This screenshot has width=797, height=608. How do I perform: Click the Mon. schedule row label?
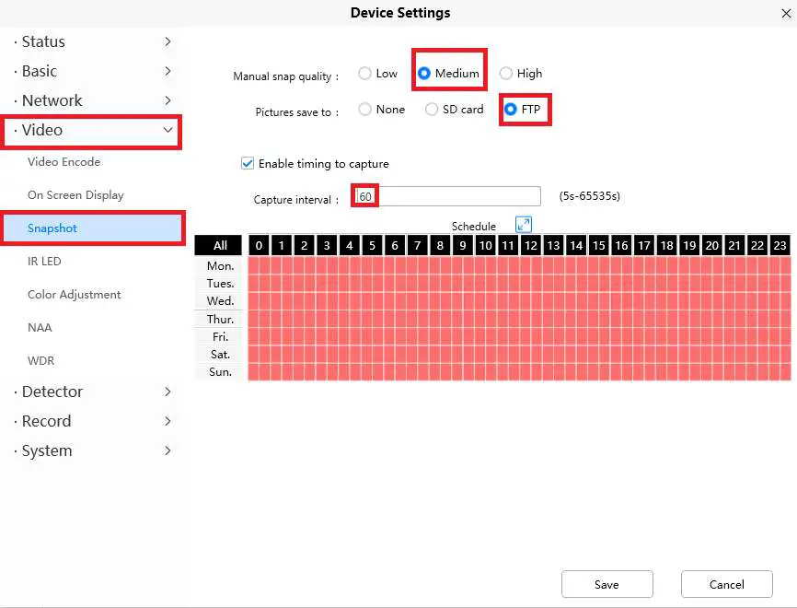[220, 266]
